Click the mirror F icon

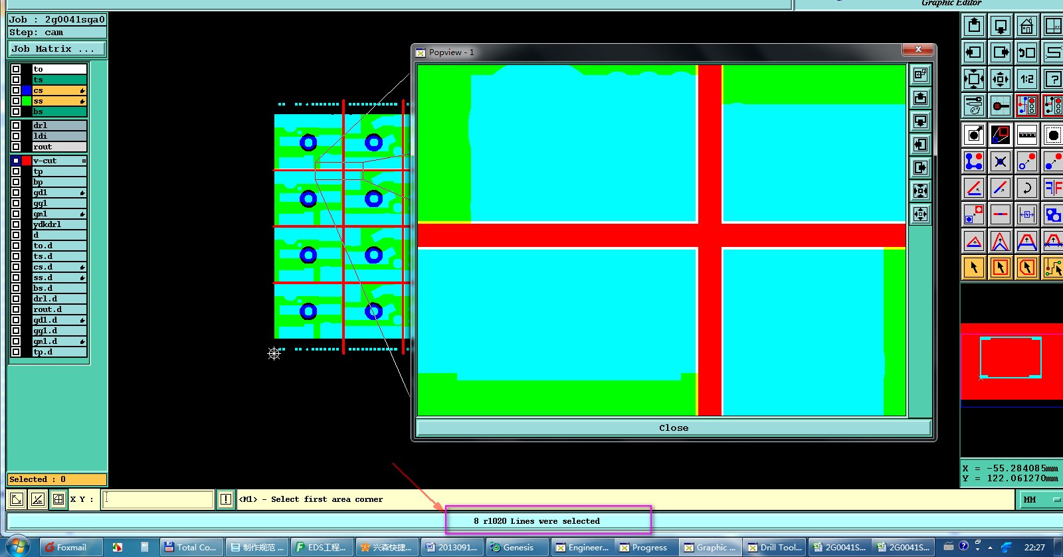(1053, 188)
